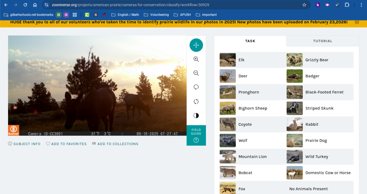Reload the Zooniverse page
Image resolution: width=367 pixels, height=194 pixels.
click(25, 5)
